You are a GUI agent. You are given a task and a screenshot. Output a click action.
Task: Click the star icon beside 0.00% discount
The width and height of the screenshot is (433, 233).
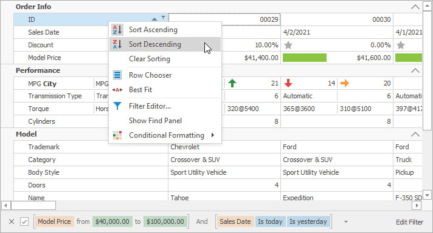click(x=288, y=45)
